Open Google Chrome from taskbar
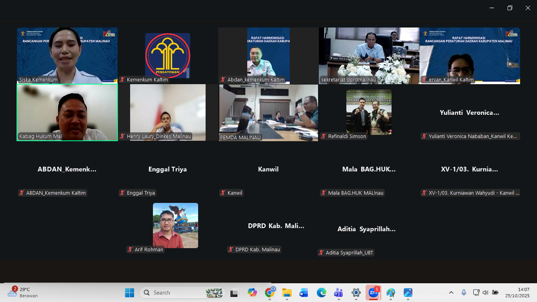This screenshot has width=537, height=302. coord(270,293)
